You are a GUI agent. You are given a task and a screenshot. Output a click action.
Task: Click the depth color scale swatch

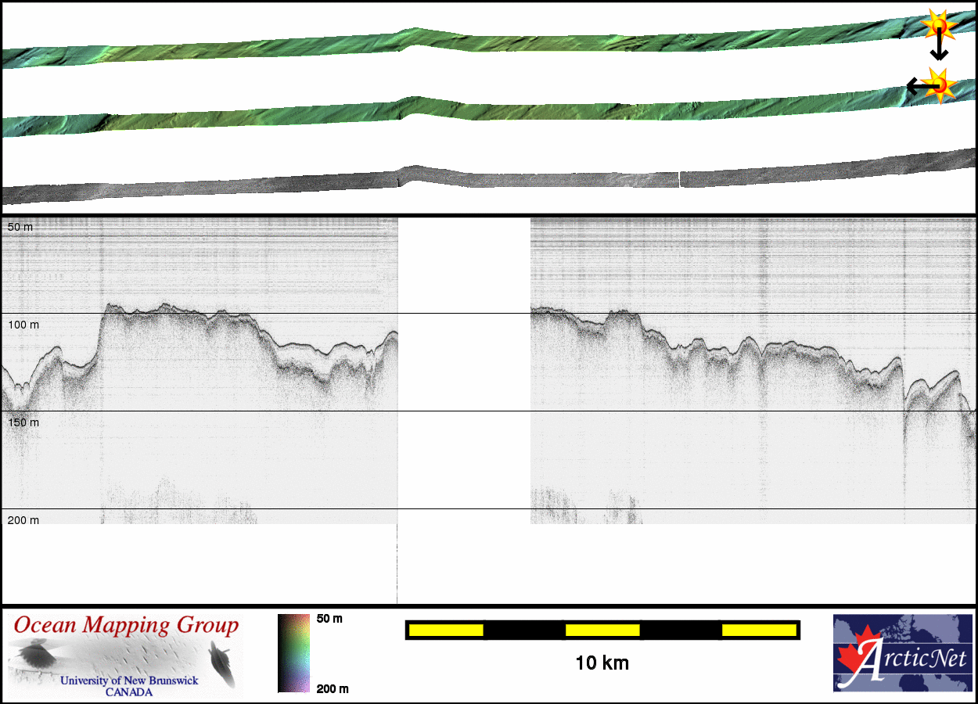293,653
